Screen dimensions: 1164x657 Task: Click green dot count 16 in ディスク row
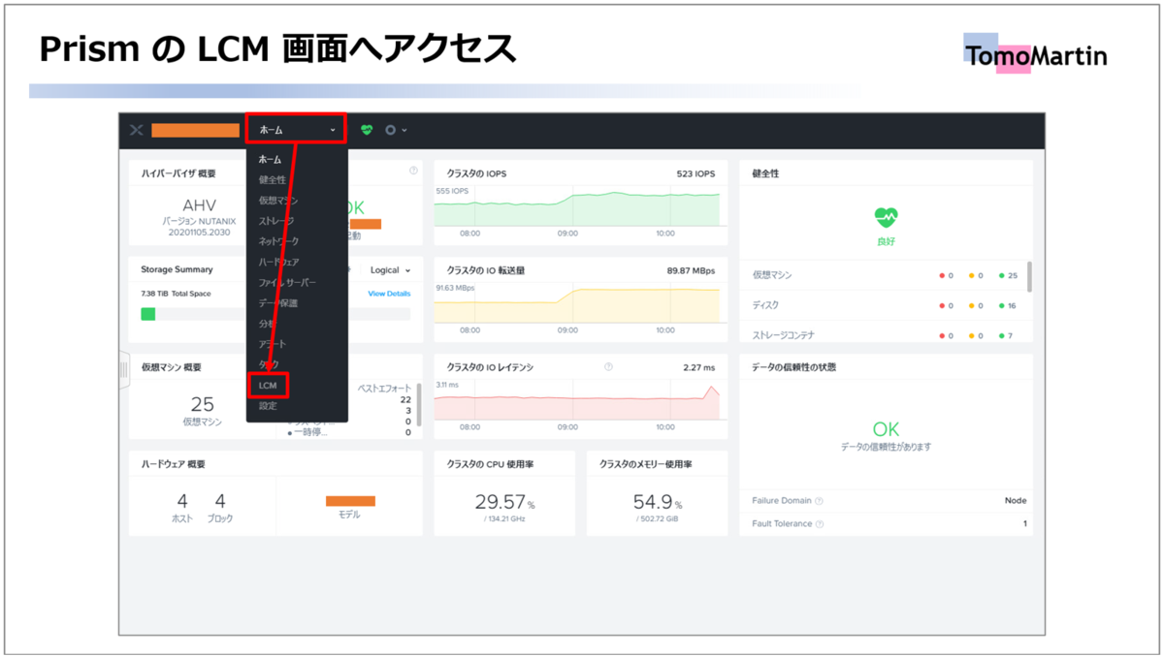pyautogui.click(x=1008, y=305)
